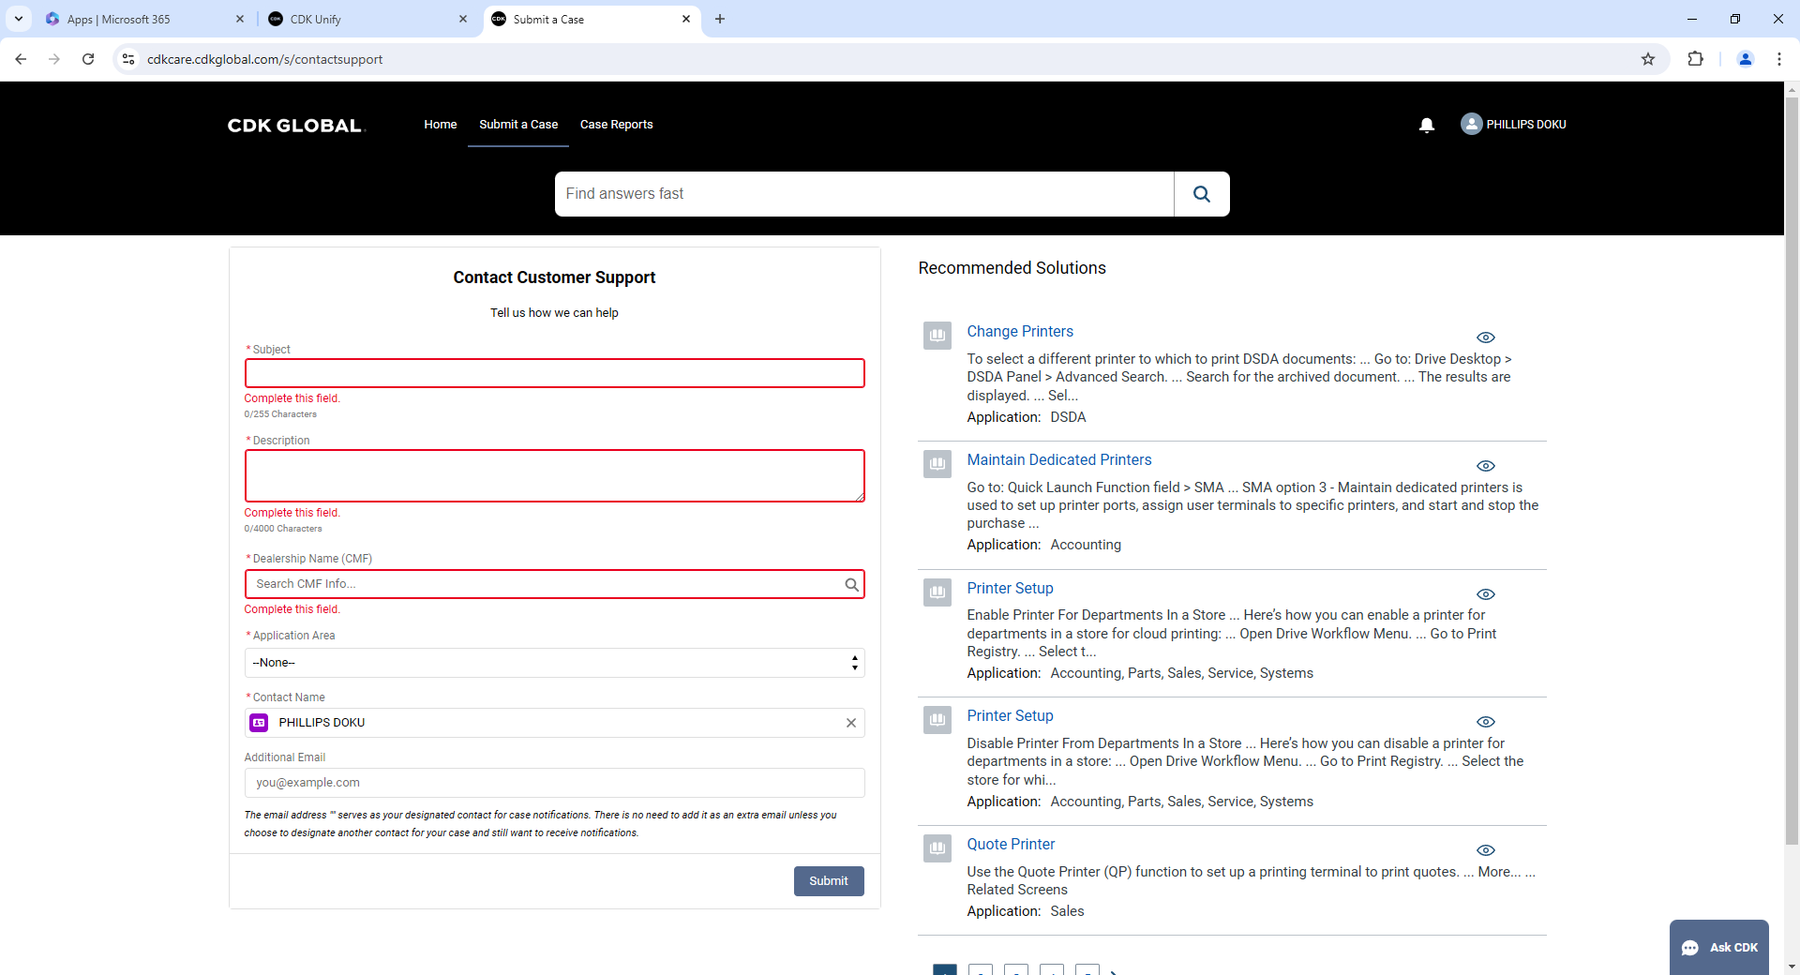
Task: Open the browser extensions puzzle icon
Action: pyautogui.click(x=1695, y=59)
